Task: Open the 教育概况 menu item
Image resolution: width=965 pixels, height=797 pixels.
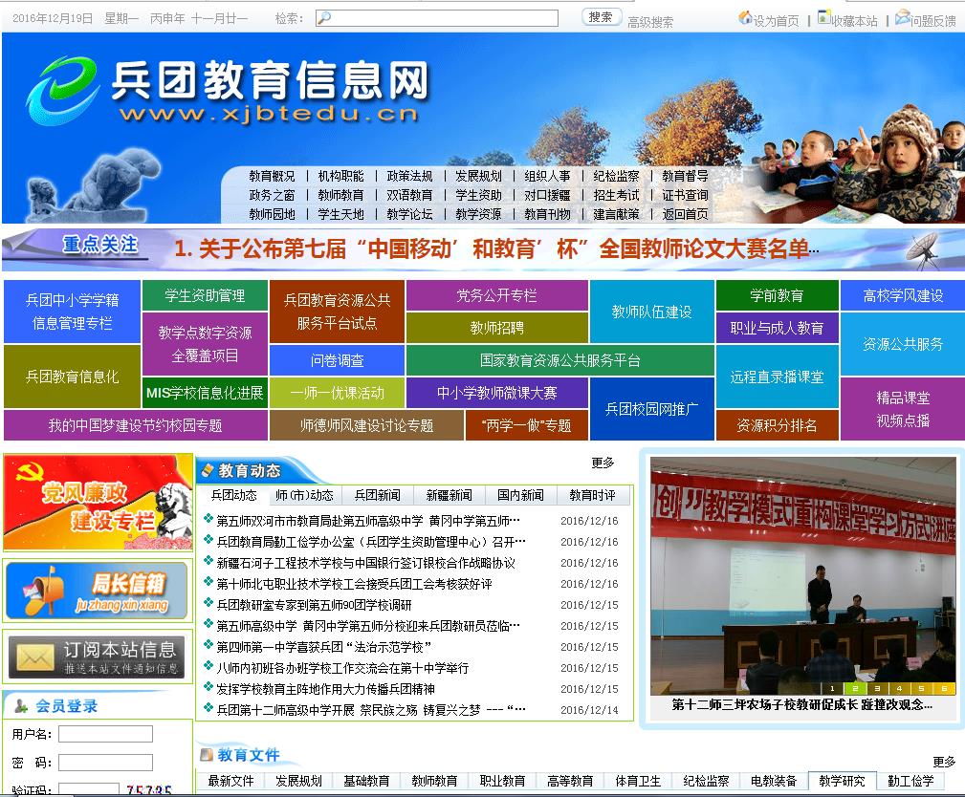Action: [272, 177]
